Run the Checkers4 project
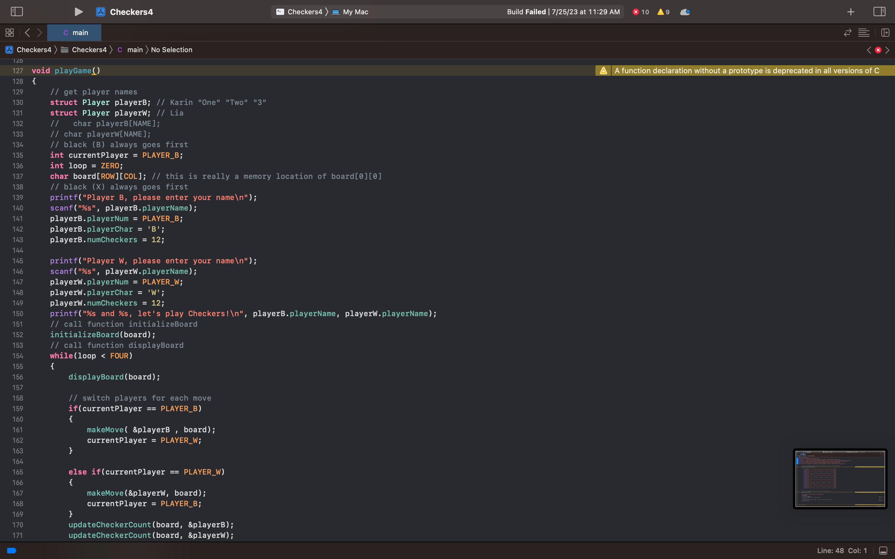This screenshot has height=559, width=895. (x=78, y=12)
